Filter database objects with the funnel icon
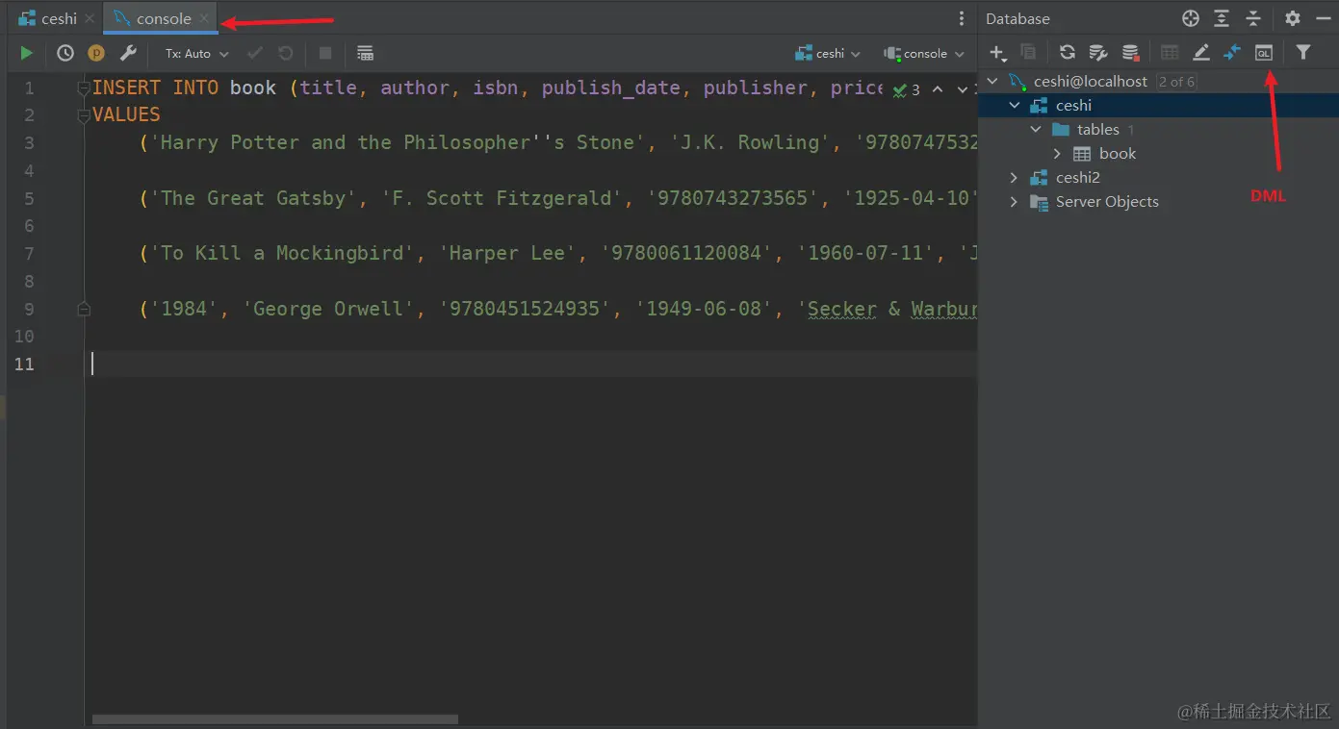This screenshot has width=1339, height=729. [1304, 53]
